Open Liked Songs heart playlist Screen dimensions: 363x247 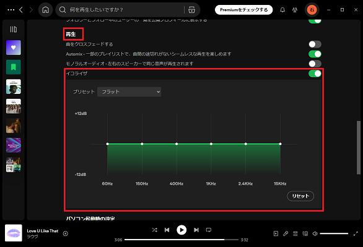(x=14, y=48)
